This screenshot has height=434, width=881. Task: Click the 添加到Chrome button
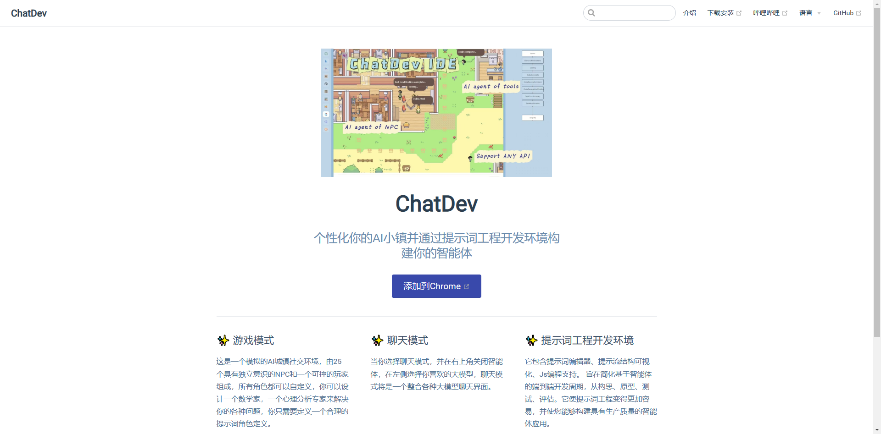pyautogui.click(x=436, y=286)
